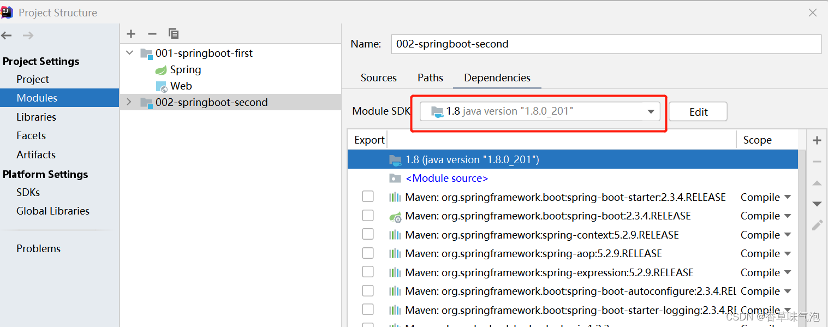This screenshot has width=828, height=327.
Task: Go forward with the right arrow icon
Action: click(28, 35)
